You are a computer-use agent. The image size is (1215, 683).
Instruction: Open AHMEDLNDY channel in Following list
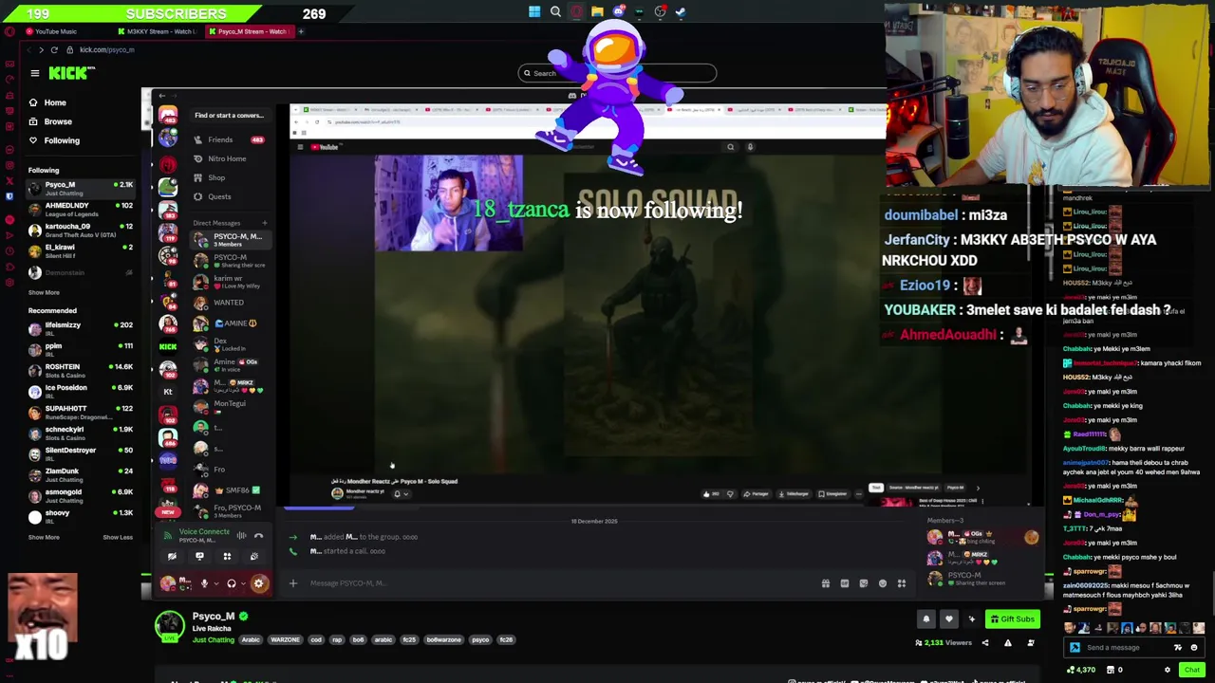(81, 209)
